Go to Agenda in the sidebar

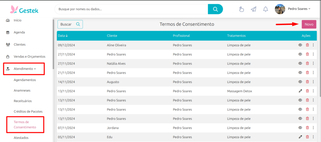[19, 32]
